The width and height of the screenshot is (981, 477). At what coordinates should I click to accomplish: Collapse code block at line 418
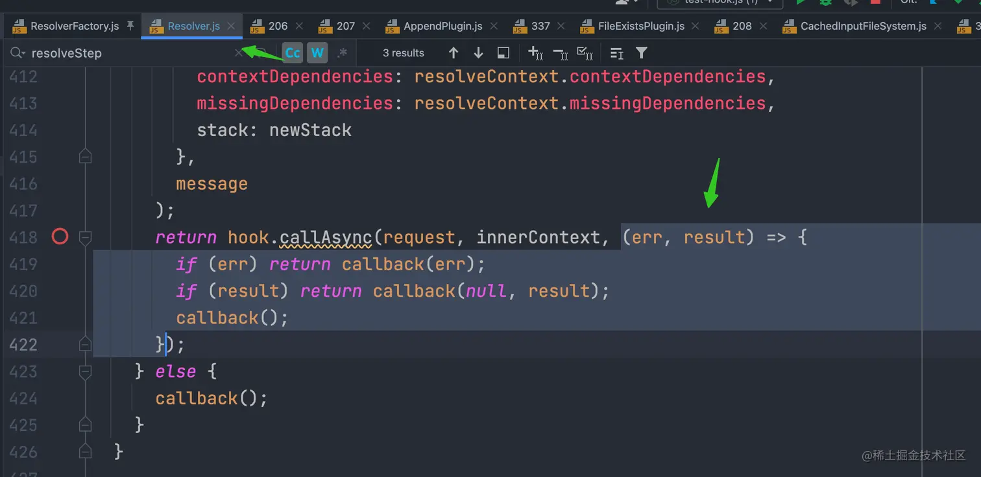pos(85,238)
